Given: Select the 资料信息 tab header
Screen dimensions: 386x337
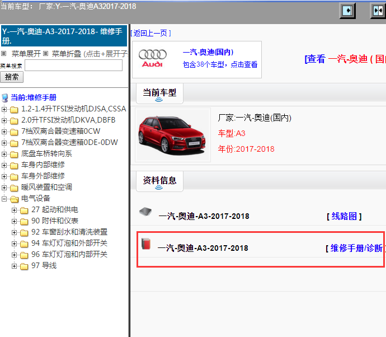Looking at the screenshot, I should point(159,181).
